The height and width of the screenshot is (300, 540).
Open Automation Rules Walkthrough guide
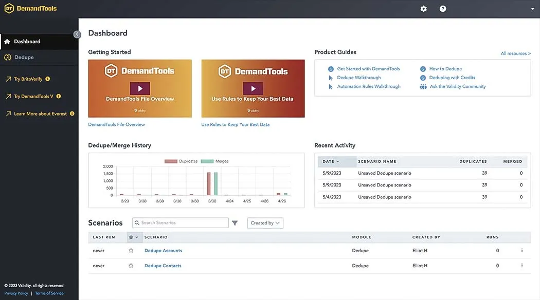click(369, 87)
